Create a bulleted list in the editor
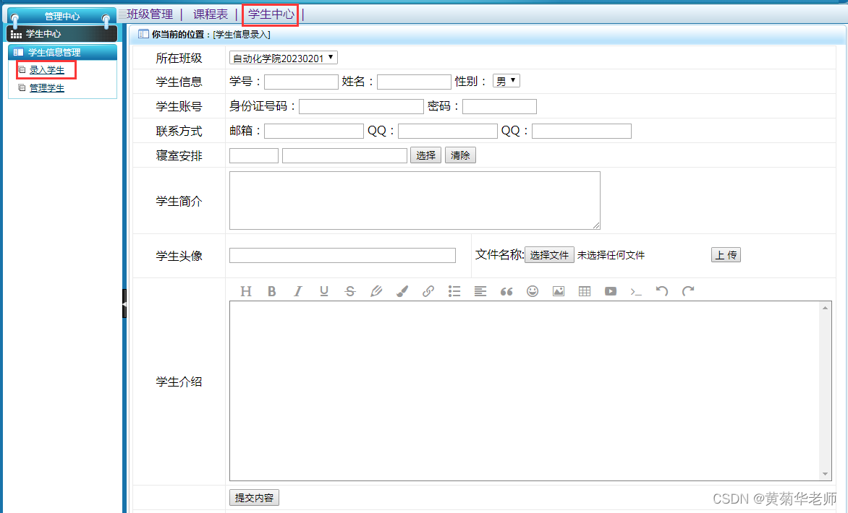The width and height of the screenshot is (848, 513). (454, 291)
